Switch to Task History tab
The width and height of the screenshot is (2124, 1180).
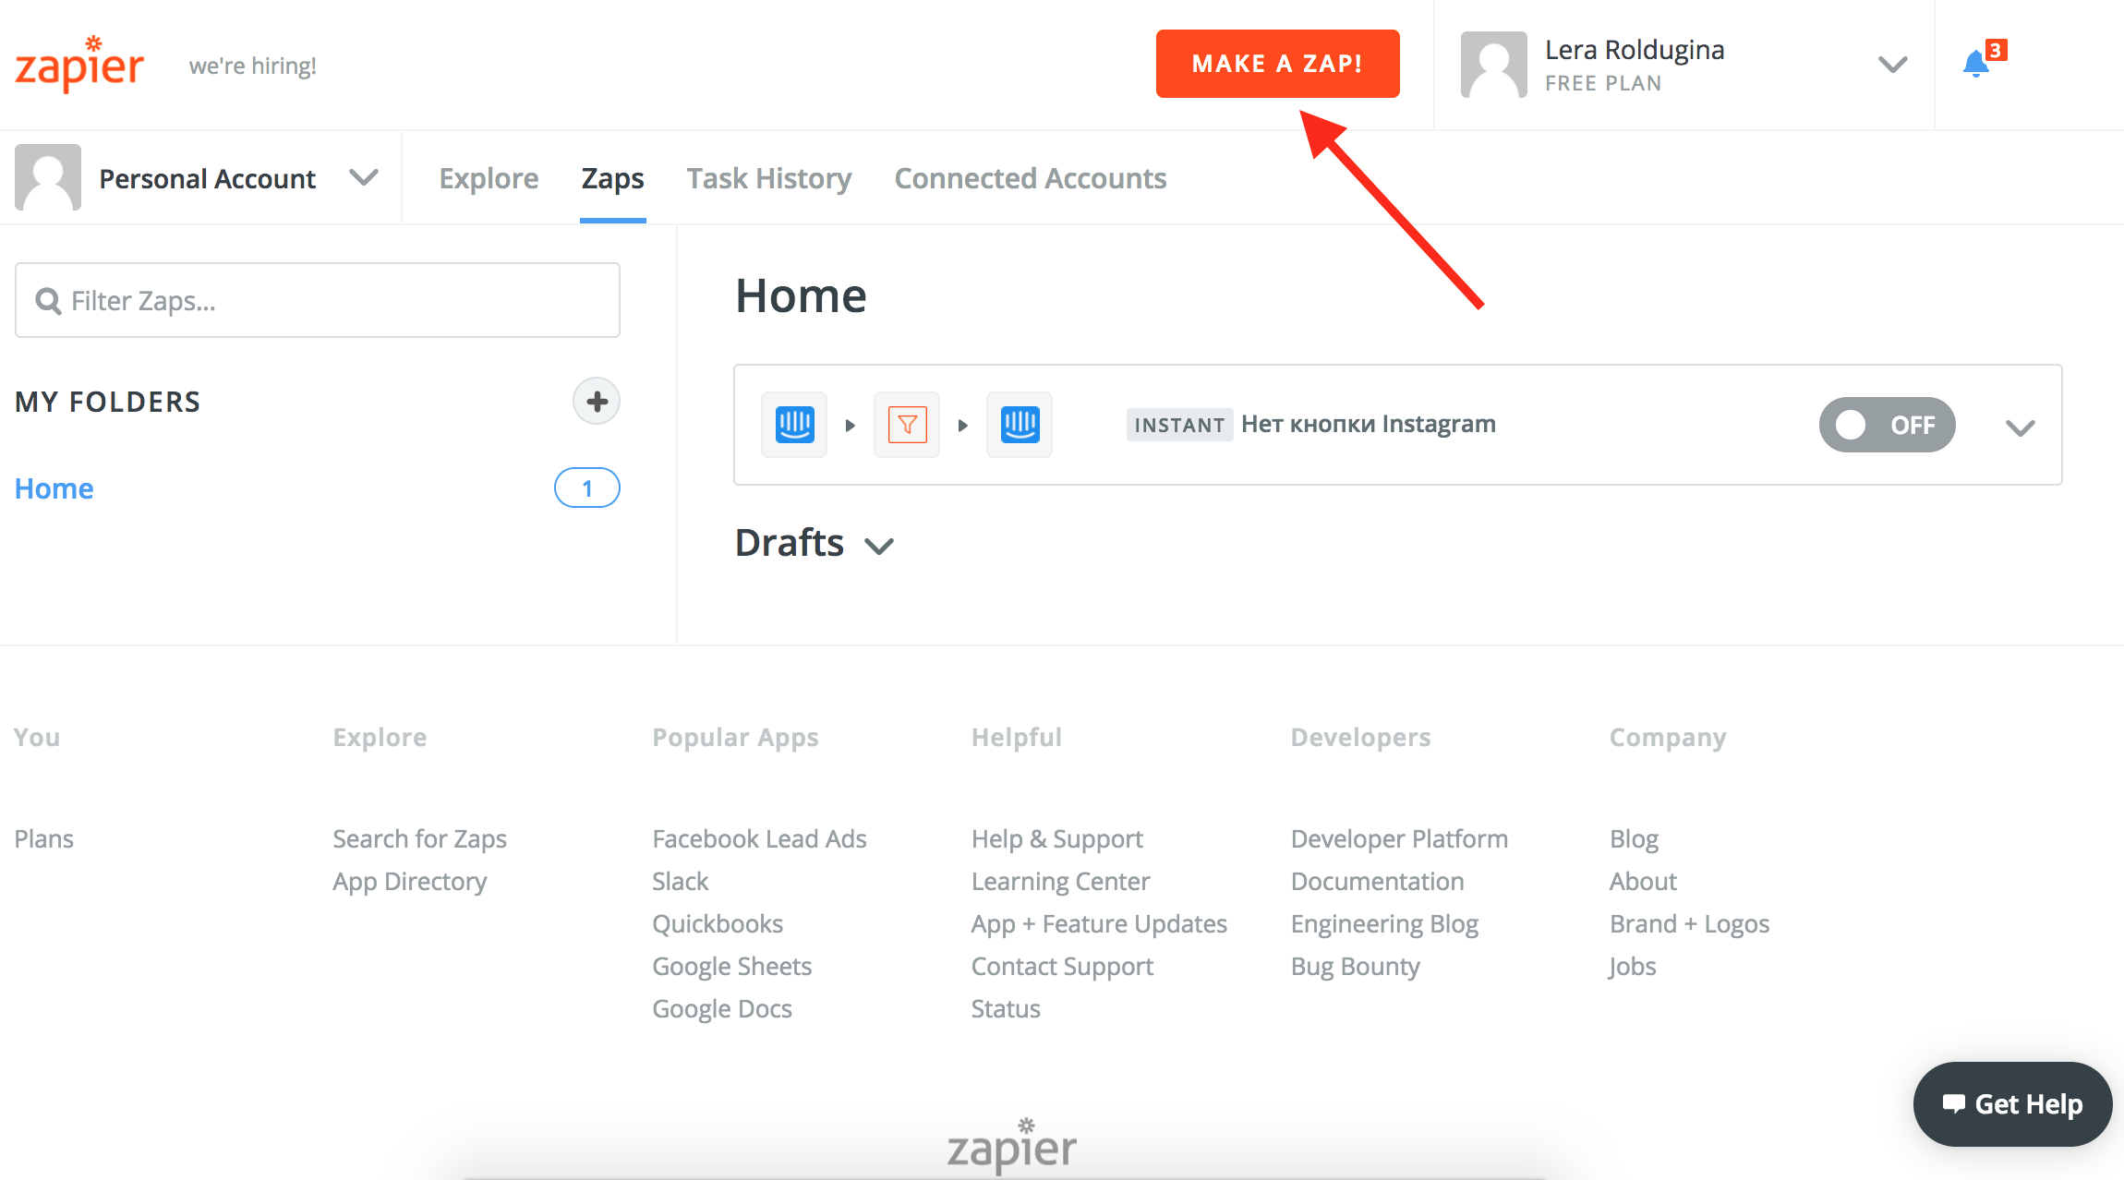point(768,178)
